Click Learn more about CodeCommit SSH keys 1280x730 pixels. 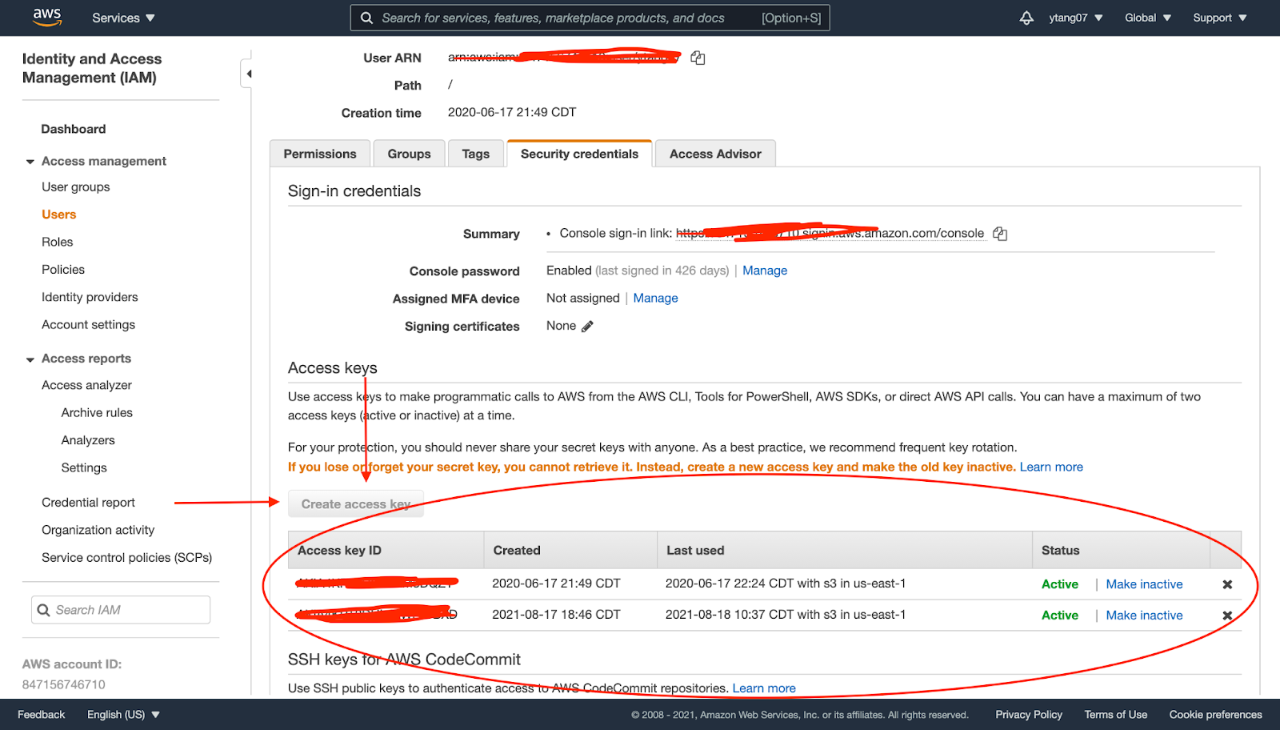[x=764, y=688]
